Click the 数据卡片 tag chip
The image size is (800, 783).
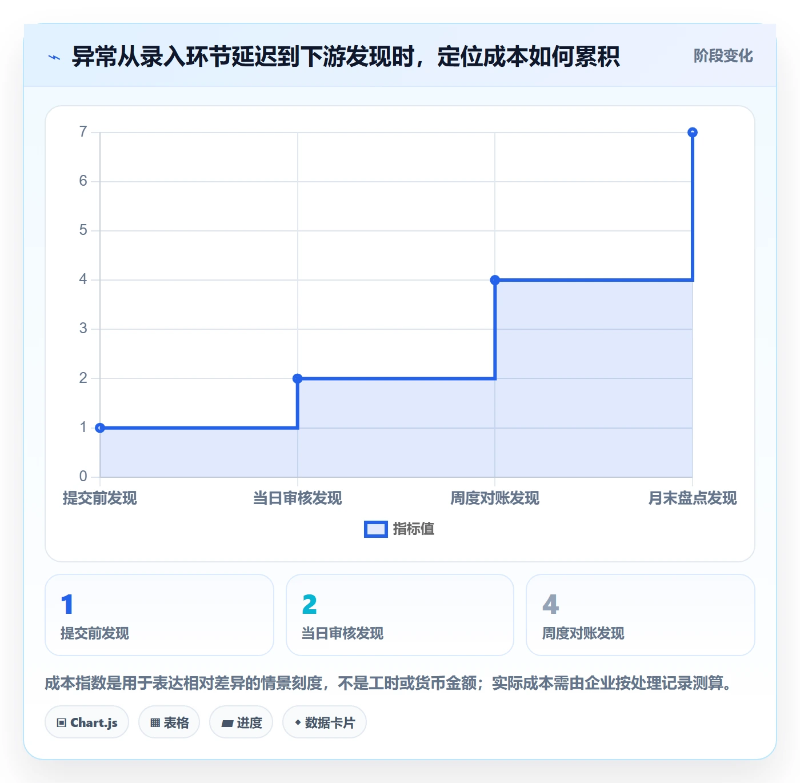(325, 722)
